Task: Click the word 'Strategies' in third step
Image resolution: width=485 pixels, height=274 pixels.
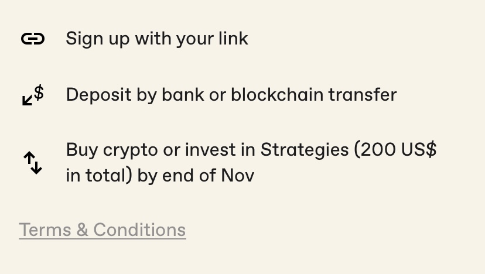Action: point(305,150)
